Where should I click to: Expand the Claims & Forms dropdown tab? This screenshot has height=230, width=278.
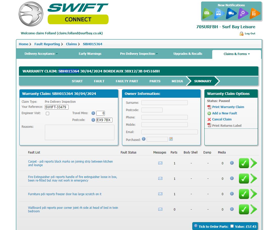click(237, 54)
